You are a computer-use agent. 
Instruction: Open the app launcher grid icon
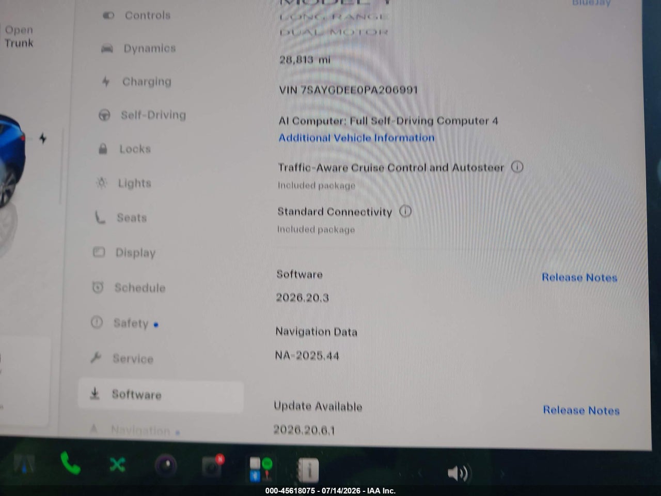pyautogui.click(x=261, y=469)
